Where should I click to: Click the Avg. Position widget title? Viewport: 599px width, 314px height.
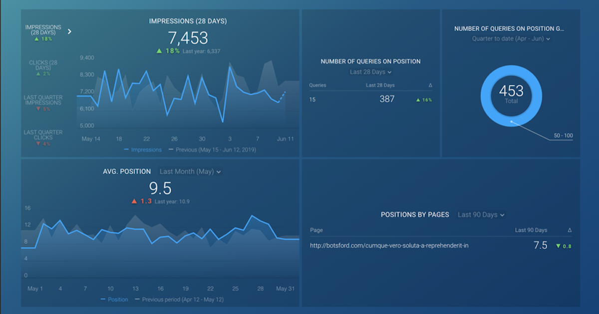[127, 171]
